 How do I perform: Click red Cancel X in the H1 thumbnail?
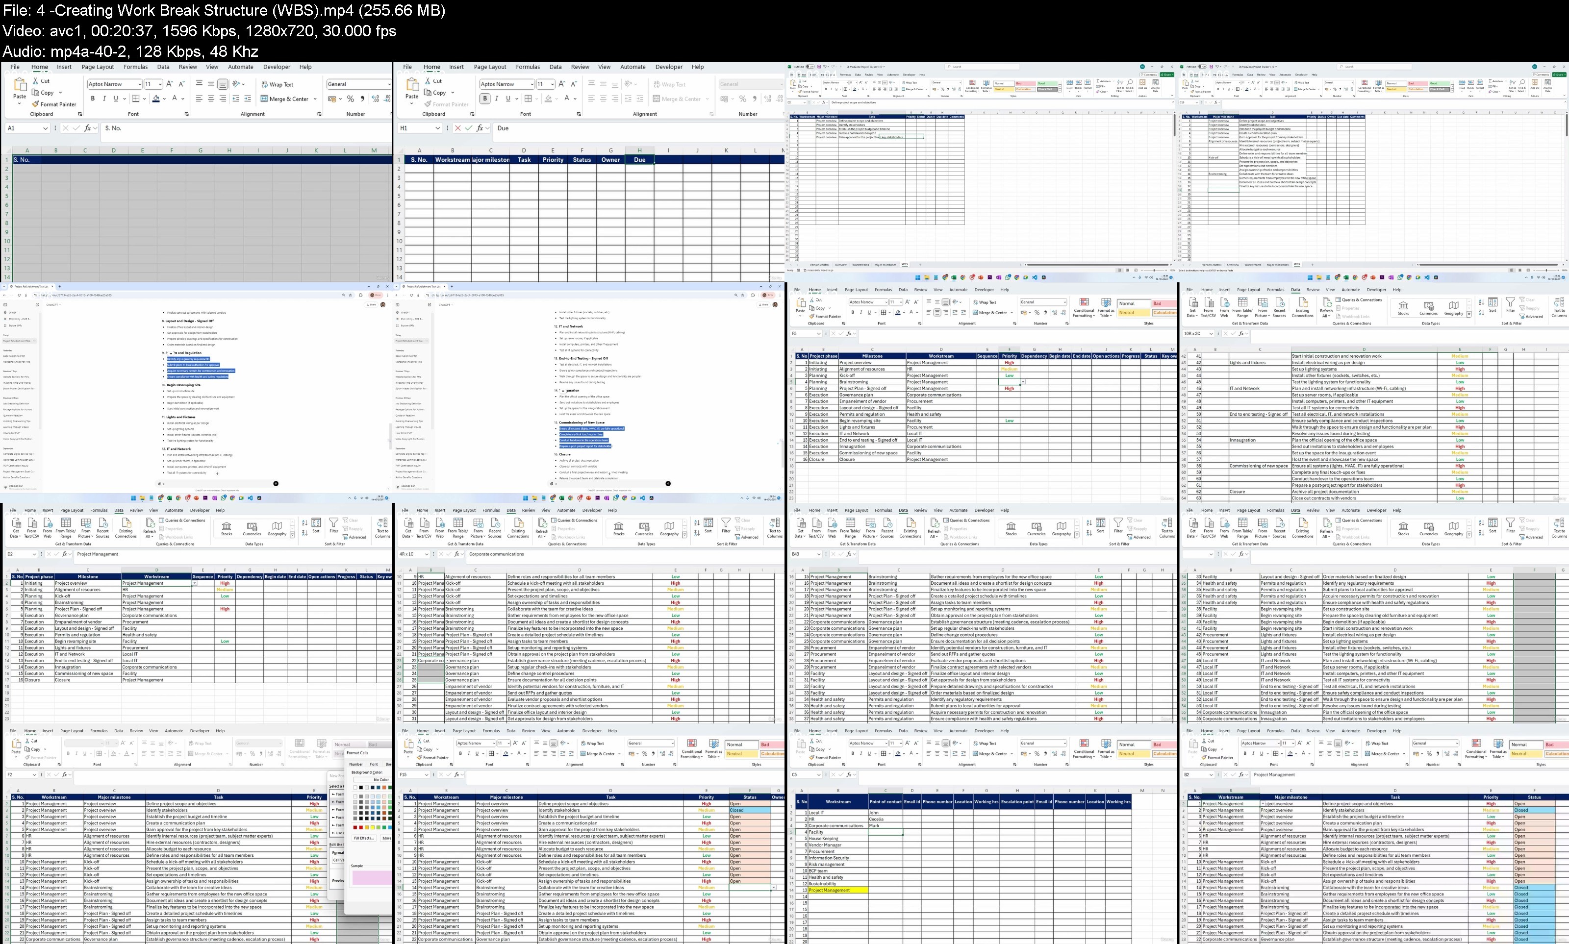coord(457,128)
